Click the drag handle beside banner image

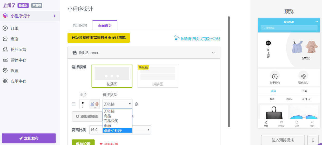(x=74, y=104)
